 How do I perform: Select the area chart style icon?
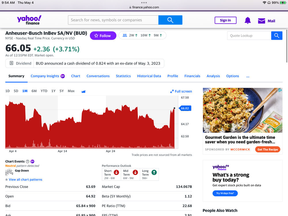point(83,91)
